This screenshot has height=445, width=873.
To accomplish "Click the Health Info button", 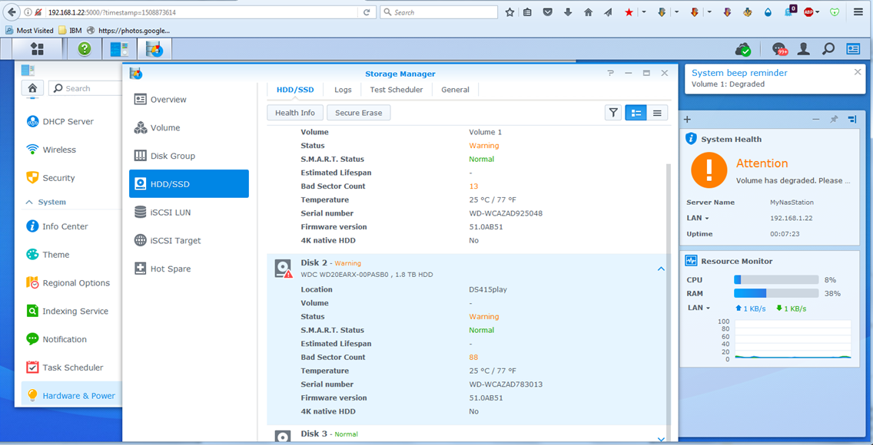I will 295,113.
